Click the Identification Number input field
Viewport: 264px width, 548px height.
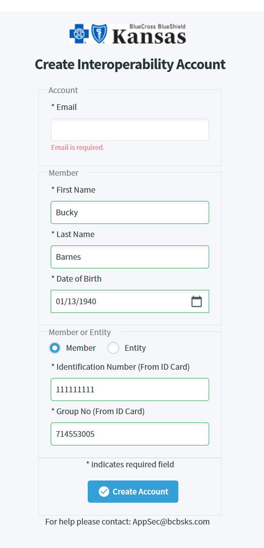tap(130, 389)
